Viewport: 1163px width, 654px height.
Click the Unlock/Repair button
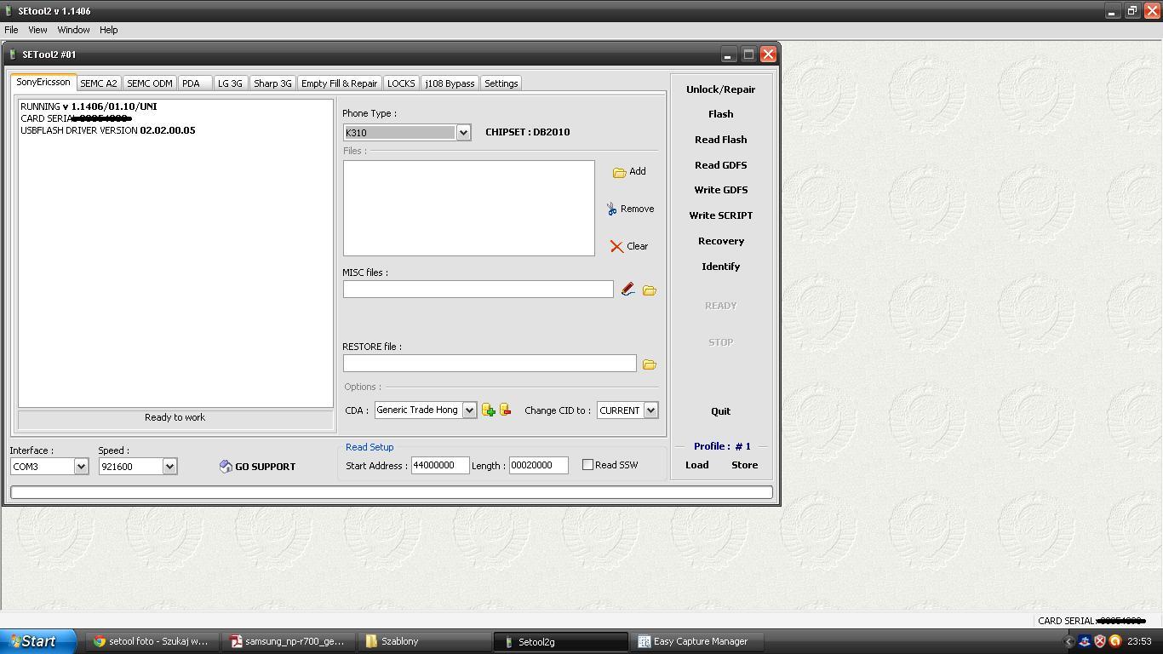coord(721,89)
